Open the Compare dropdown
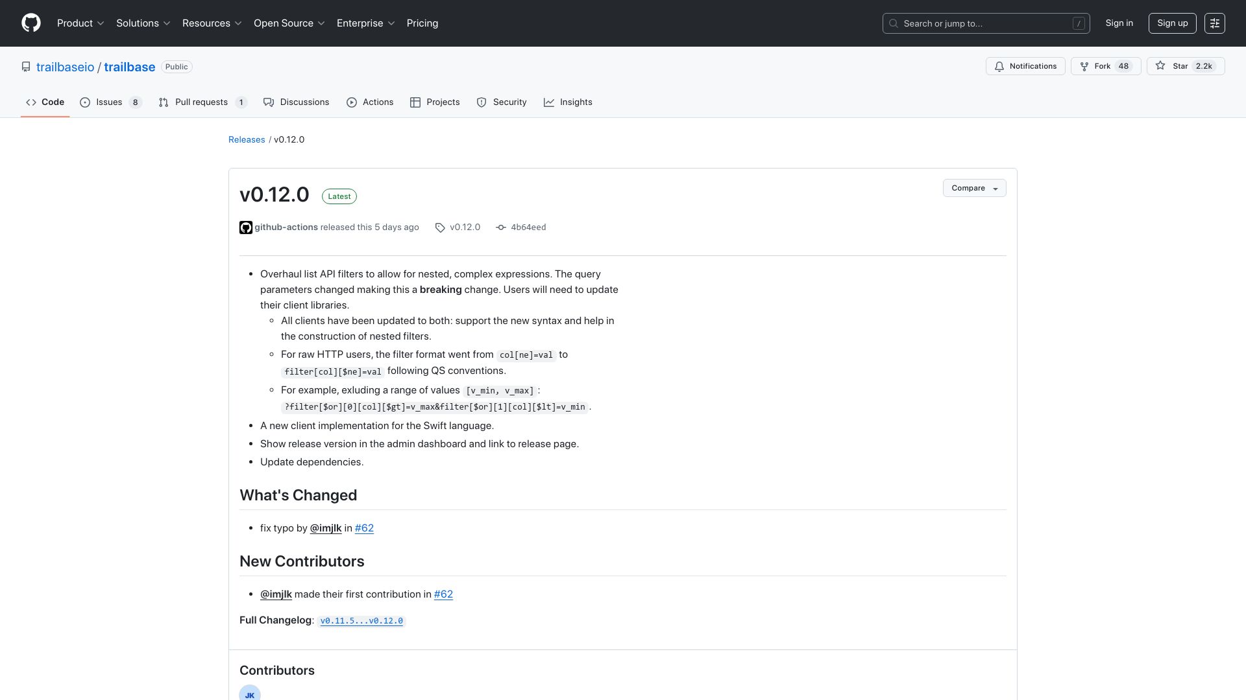This screenshot has height=700, width=1246. (974, 188)
